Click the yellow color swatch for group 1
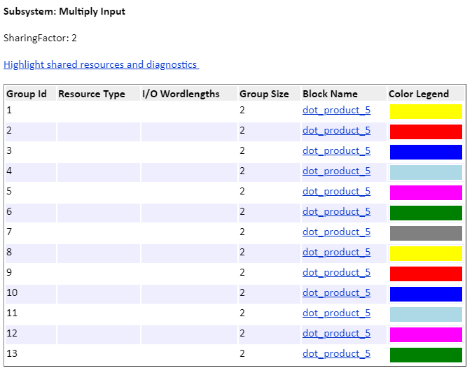Image resolution: width=472 pixels, height=375 pixels. coord(426,111)
